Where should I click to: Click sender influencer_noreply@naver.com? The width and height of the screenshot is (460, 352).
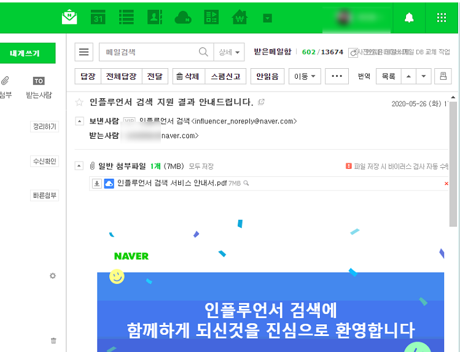tap(244, 121)
